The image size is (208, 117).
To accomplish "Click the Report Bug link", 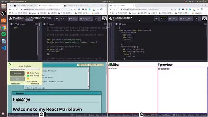I will [35, 84].
